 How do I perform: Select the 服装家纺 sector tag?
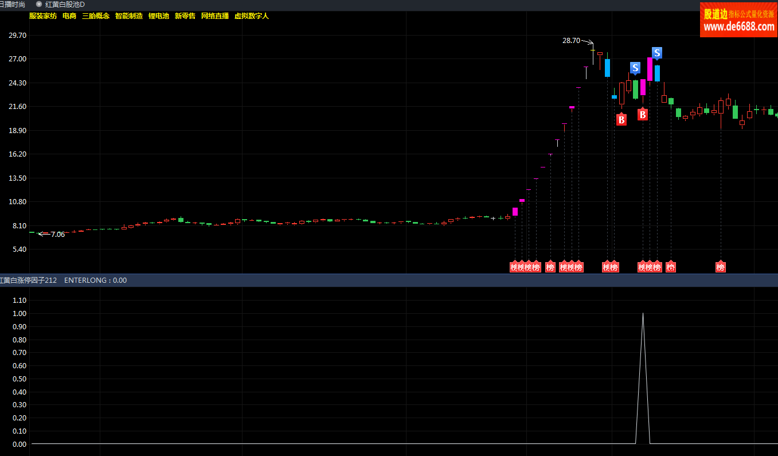click(43, 16)
